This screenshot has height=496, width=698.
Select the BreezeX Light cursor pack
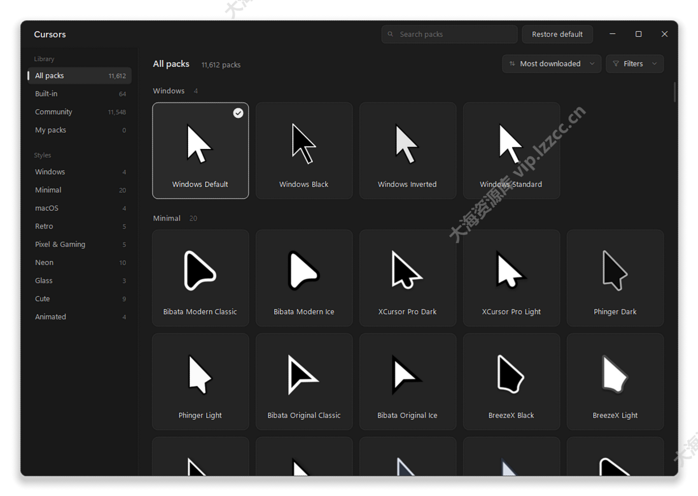pos(615,382)
